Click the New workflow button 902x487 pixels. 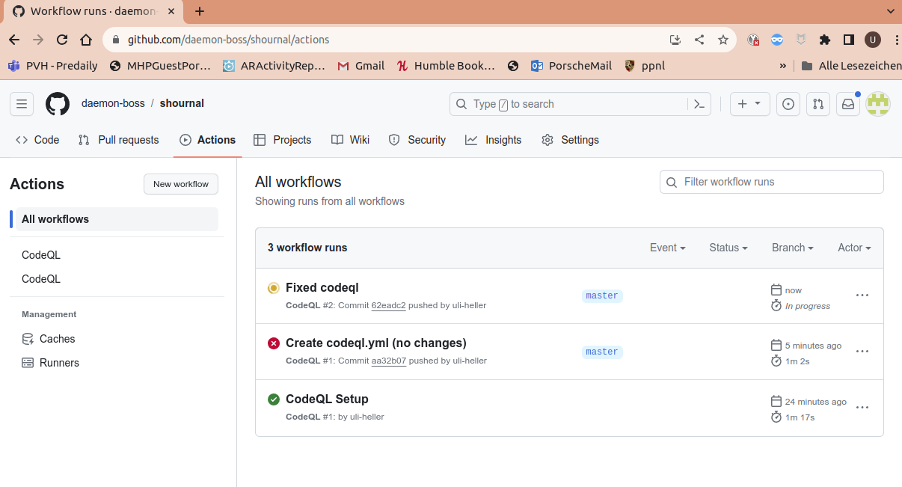[181, 184]
